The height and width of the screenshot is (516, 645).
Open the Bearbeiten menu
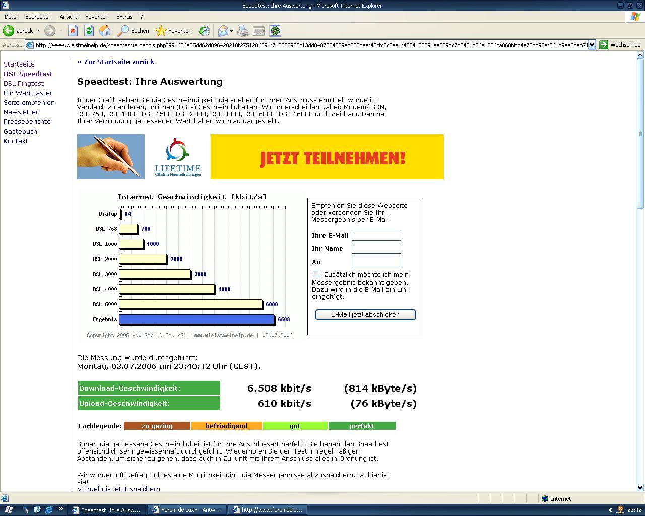[38, 17]
